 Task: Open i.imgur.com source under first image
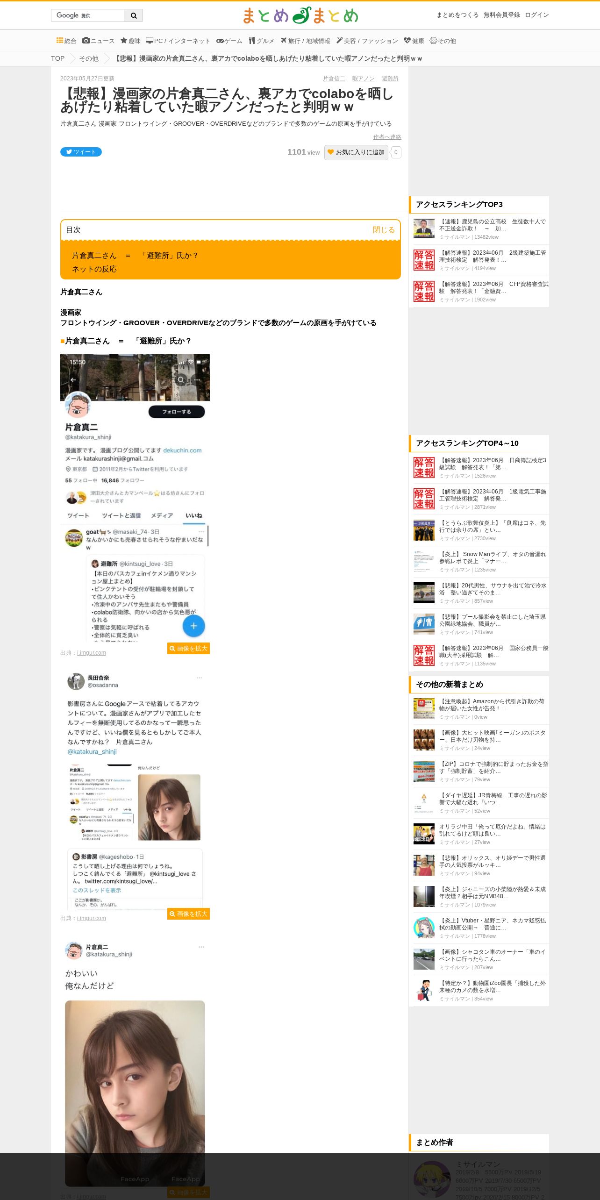click(x=92, y=653)
